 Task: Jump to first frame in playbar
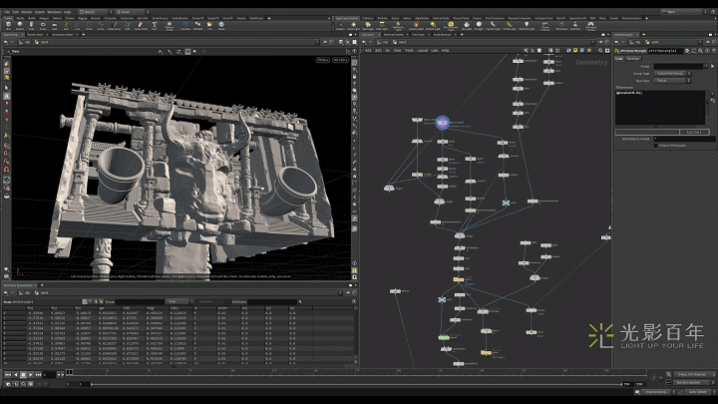click(x=7, y=373)
